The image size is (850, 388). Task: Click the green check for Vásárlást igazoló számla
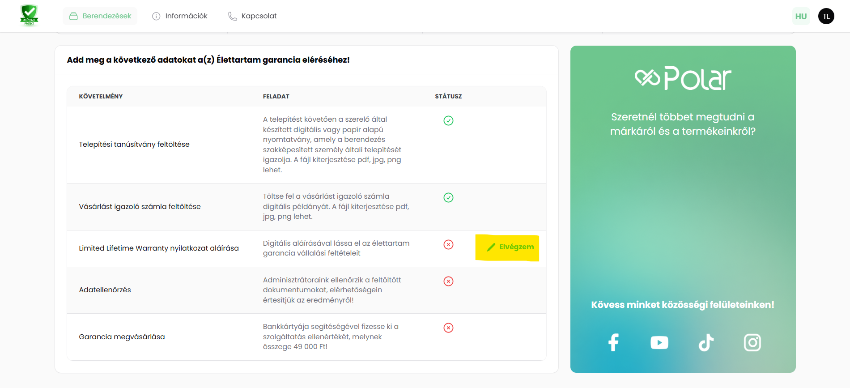coord(448,197)
